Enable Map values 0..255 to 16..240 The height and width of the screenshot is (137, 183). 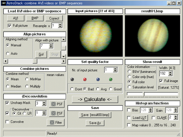click(129, 125)
